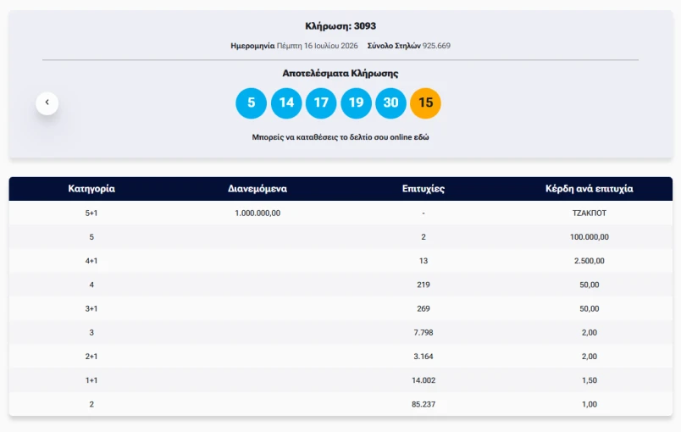Select the 1,50 winnings cell
This screenshot has height=432, width=681.
[x=590, y=380]
